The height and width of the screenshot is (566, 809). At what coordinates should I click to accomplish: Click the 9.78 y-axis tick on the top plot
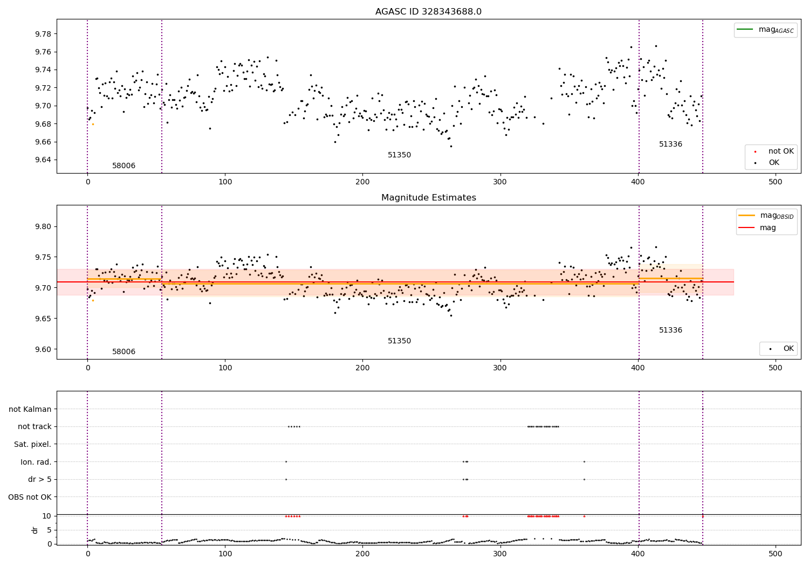click(x=43, y=34)
